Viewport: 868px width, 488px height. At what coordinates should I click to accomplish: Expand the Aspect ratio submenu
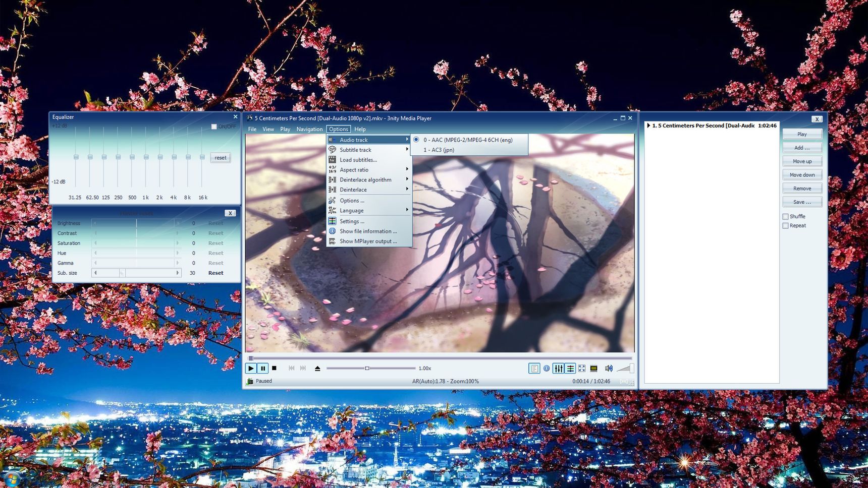407,169
